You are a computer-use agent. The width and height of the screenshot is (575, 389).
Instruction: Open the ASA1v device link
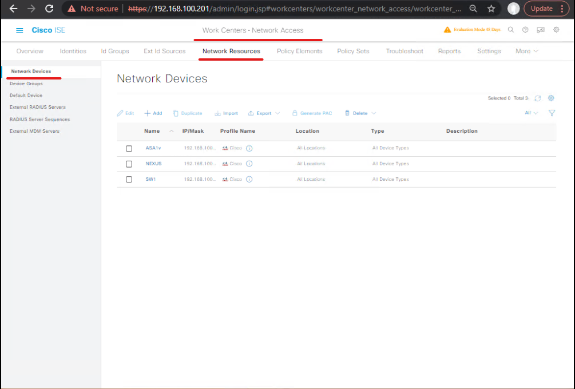153,148
